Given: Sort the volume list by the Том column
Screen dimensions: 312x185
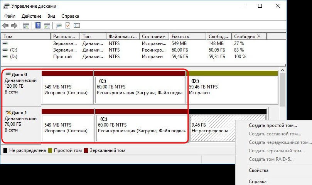Looking at the screenshot, I should click(x=26, y=36).
